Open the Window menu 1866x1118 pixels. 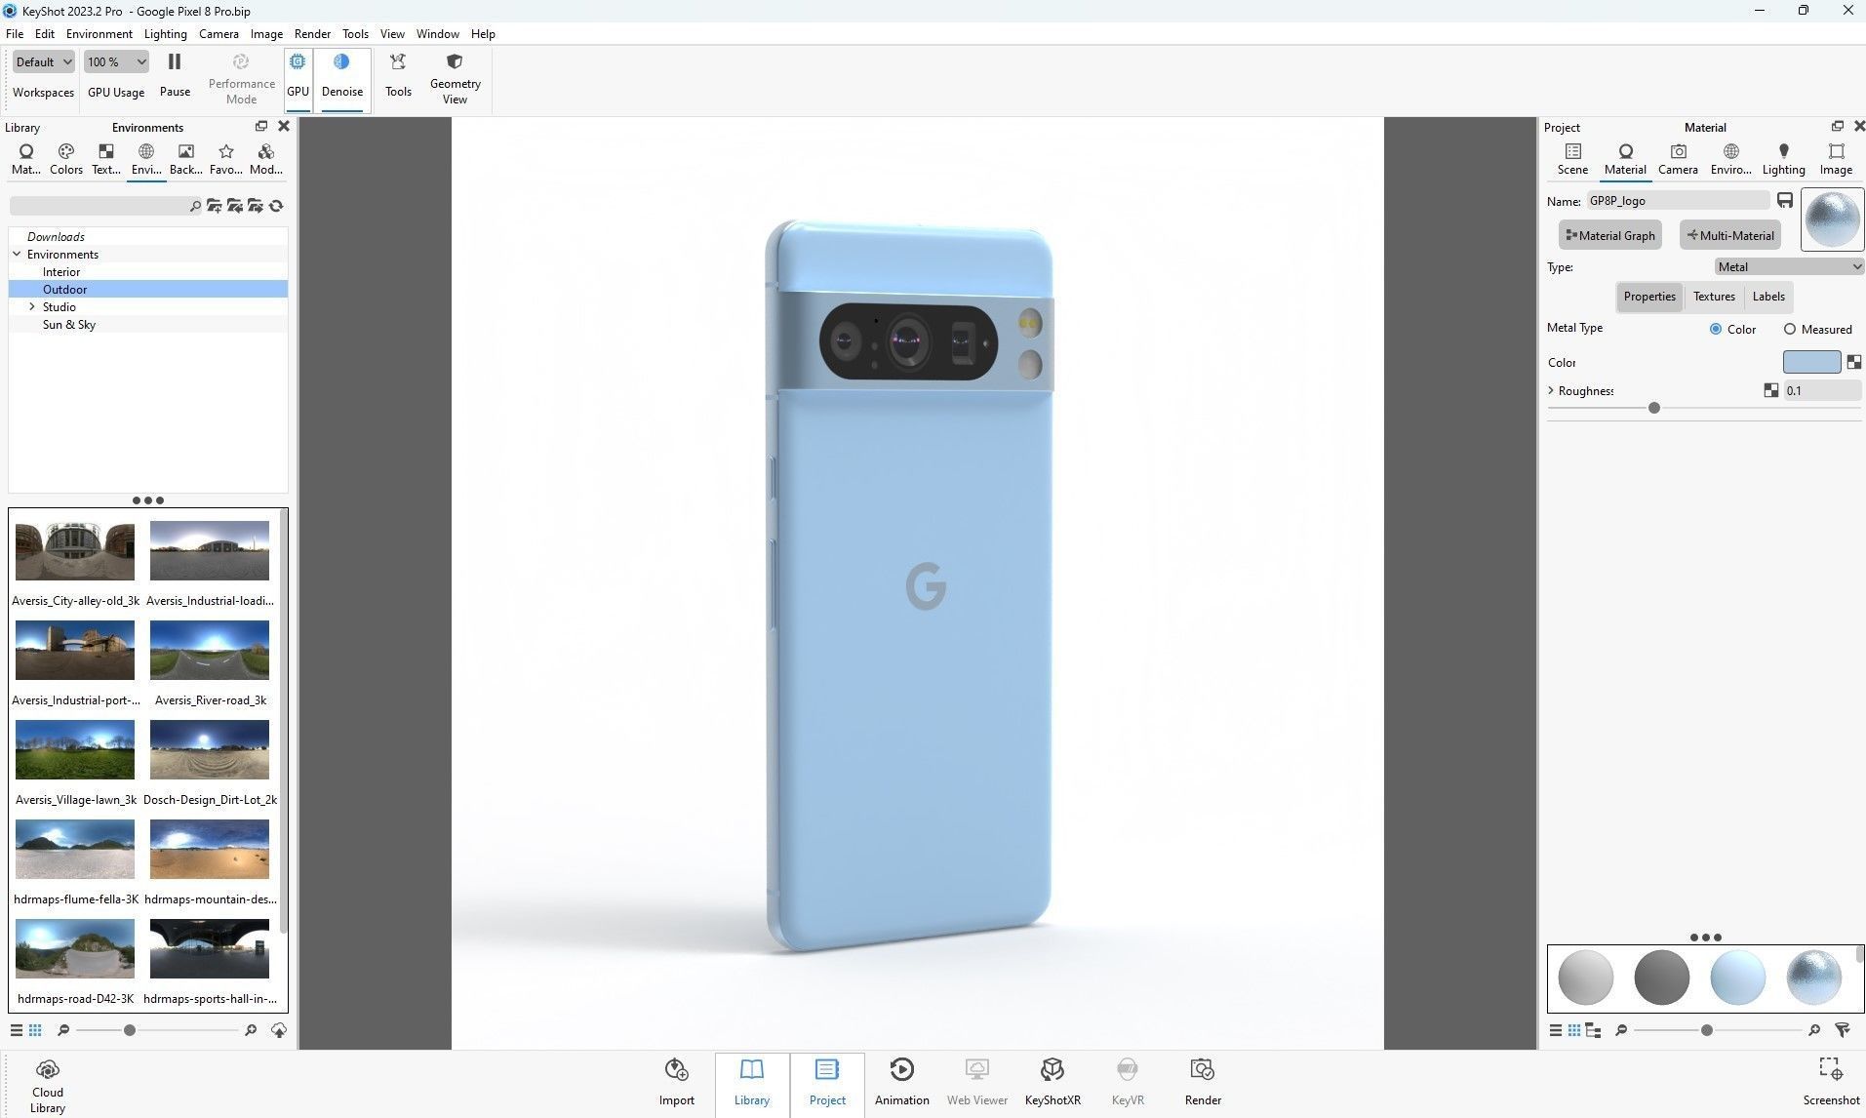coord(437,33)
